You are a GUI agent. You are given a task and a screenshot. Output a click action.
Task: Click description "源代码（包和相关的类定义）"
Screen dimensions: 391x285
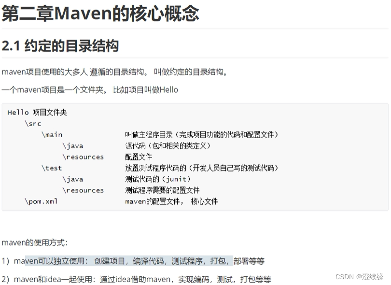[x=168, y=146]
